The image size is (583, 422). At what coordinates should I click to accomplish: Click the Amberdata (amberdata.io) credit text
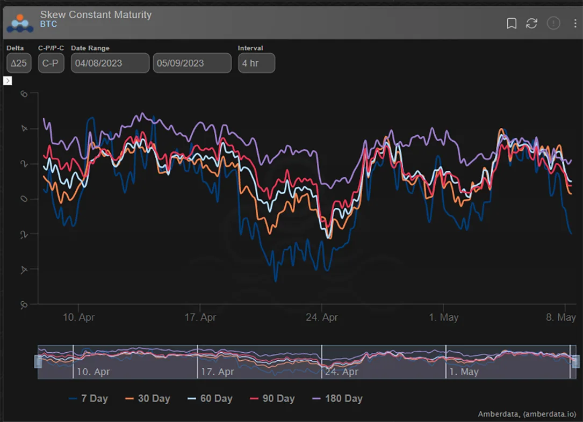pyautogui.click(x=527, y=414)
